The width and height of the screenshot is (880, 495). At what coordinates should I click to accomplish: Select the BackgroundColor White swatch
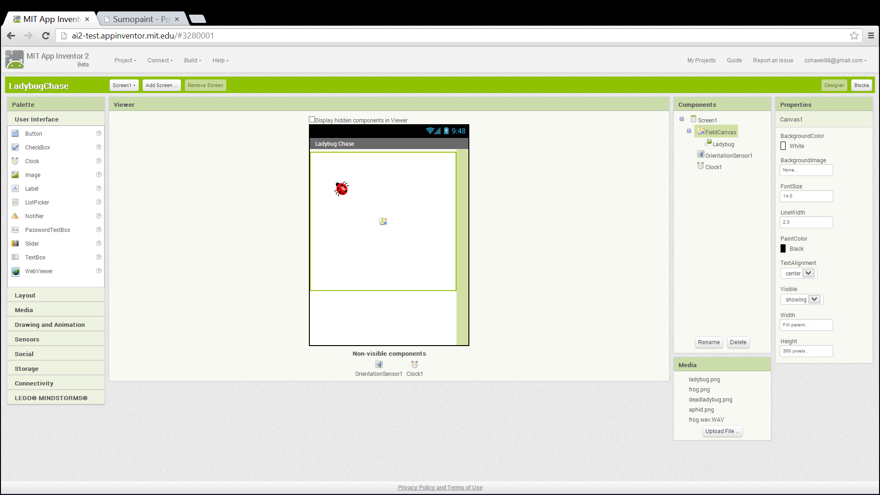click(784, 146)
